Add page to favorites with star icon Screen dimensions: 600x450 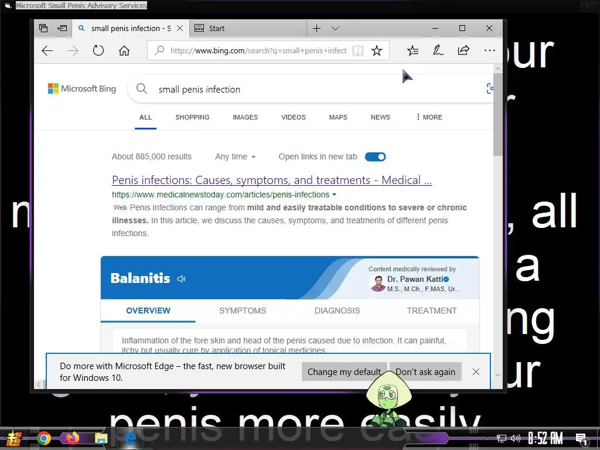click(377, 50)
